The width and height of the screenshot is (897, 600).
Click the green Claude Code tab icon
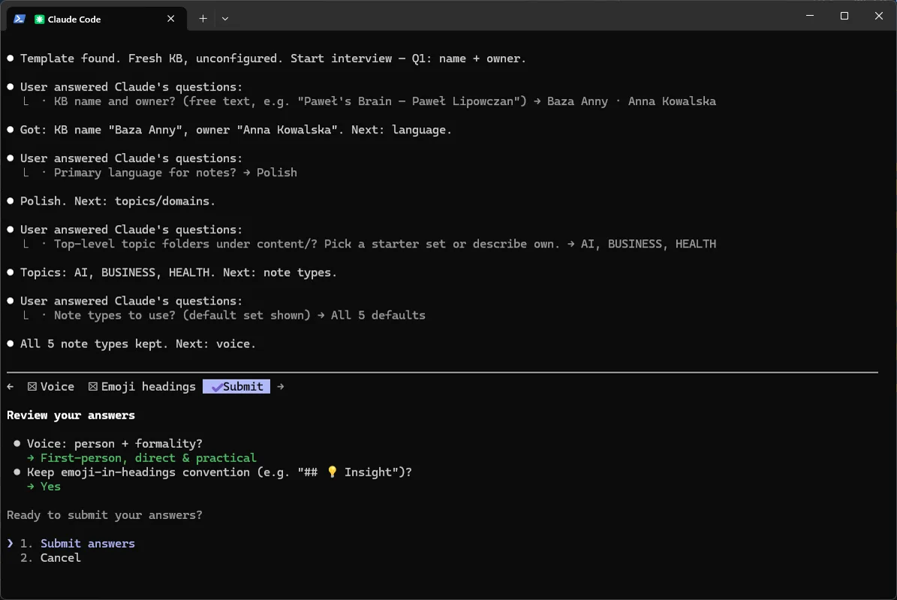click(x=40, y=19)
